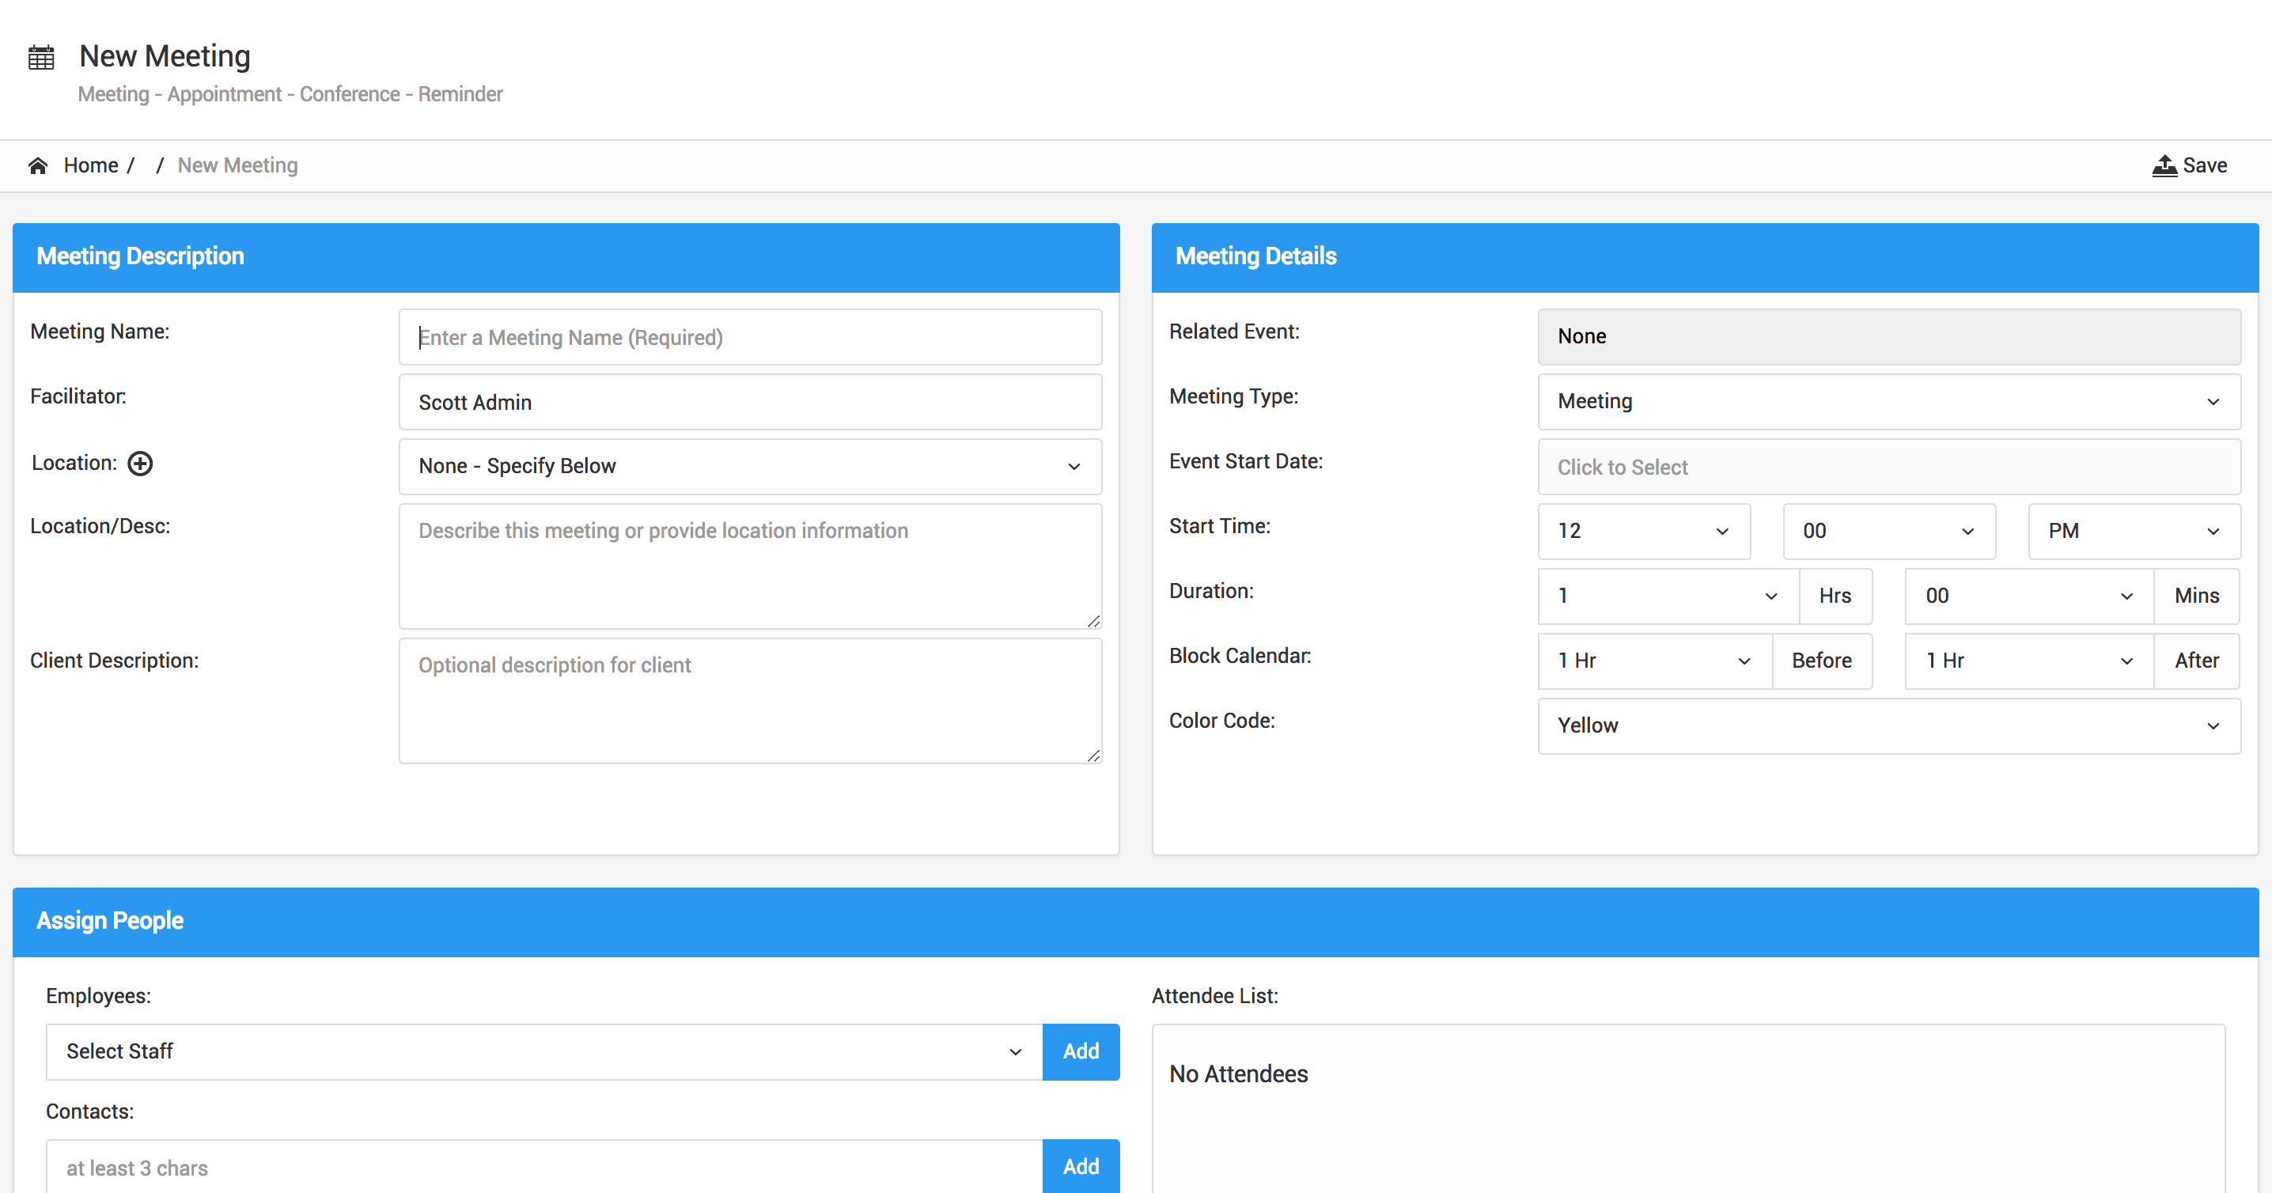Screen dimensions: 2272x1193
Task: Click the plus icon next to Location
Action: coord(140,463)
